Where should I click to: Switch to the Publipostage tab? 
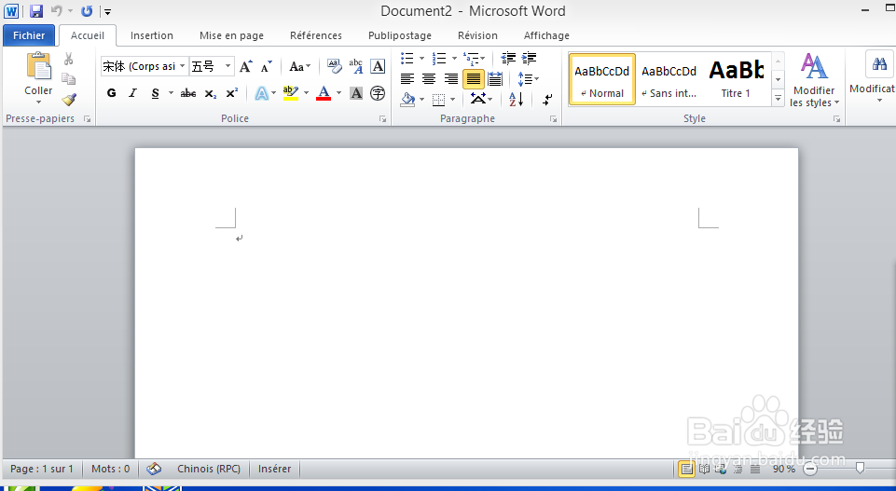tap(399, 35)
